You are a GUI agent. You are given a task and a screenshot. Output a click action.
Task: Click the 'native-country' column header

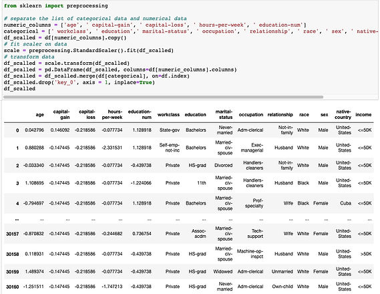click(343, 114)
